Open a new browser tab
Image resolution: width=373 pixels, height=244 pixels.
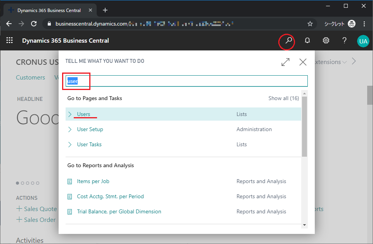[105, 10]
